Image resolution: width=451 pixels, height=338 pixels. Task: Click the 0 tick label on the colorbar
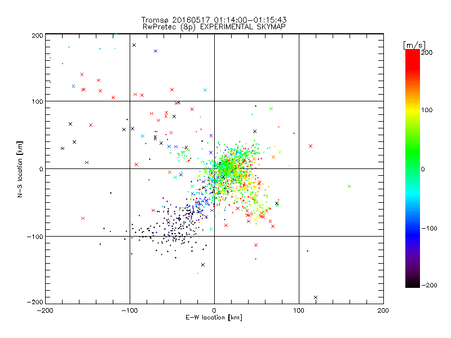click(423, 169)
